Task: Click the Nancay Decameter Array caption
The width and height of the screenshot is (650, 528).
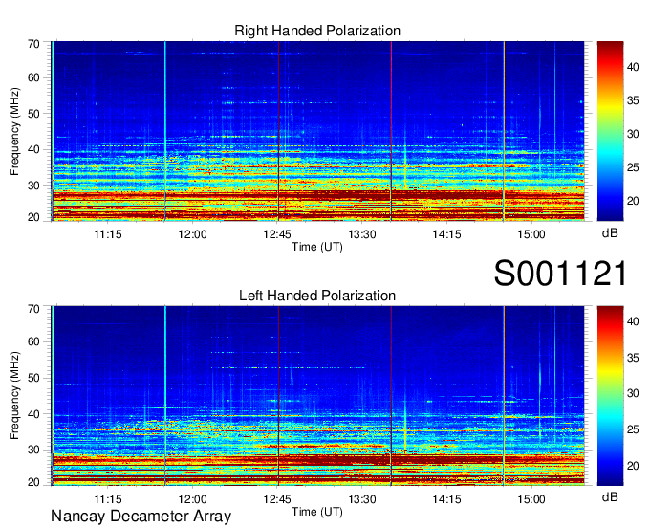Action: [x=141, y=517]
